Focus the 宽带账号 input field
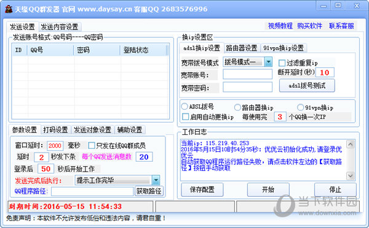Image resolution: width=369 pixels, height=228 pixels. 247,74
